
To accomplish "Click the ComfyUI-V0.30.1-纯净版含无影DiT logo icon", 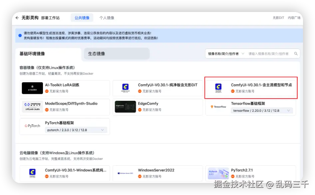I will pyautogui.click(x=125, y=88).
